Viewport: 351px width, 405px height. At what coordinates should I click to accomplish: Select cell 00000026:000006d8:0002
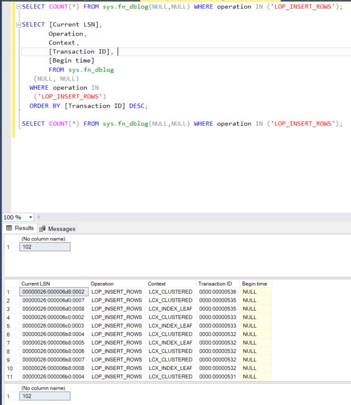tap(54, 292)
